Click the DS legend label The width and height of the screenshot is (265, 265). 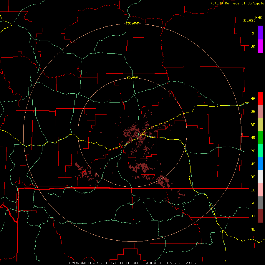tap(253, 177)
